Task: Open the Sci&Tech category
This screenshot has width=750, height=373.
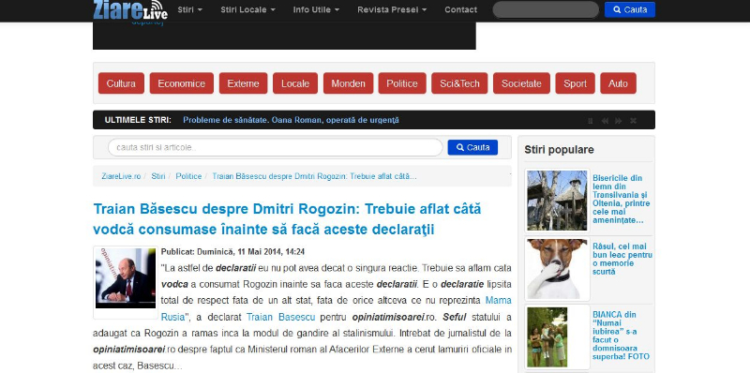Action: point(459,83)
